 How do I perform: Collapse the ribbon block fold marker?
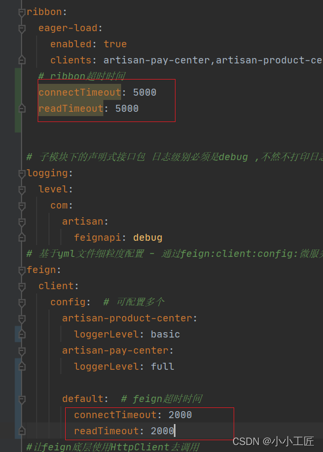22,12
